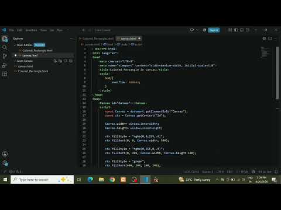Click the line and column status indicator

(191, 171)
